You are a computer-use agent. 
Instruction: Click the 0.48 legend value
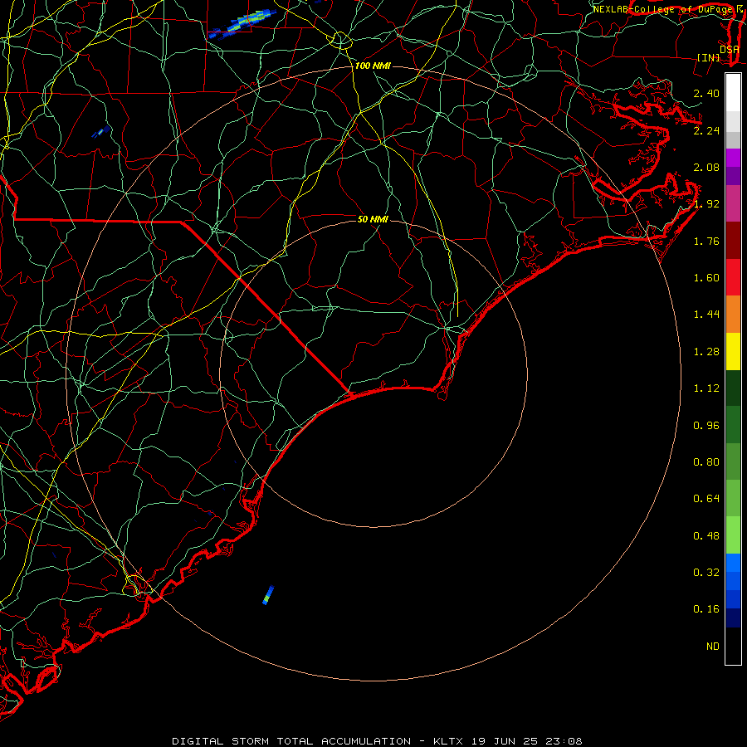tap(706, 536)
